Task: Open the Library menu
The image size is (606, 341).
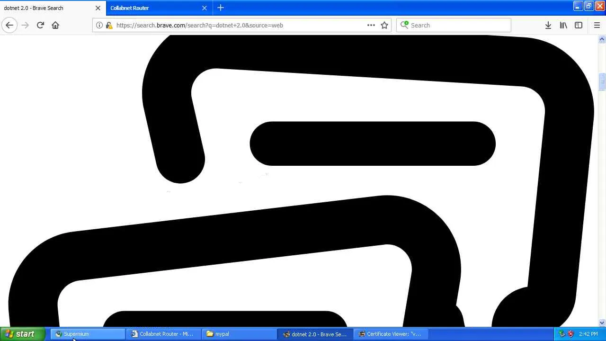Action: 563,25
